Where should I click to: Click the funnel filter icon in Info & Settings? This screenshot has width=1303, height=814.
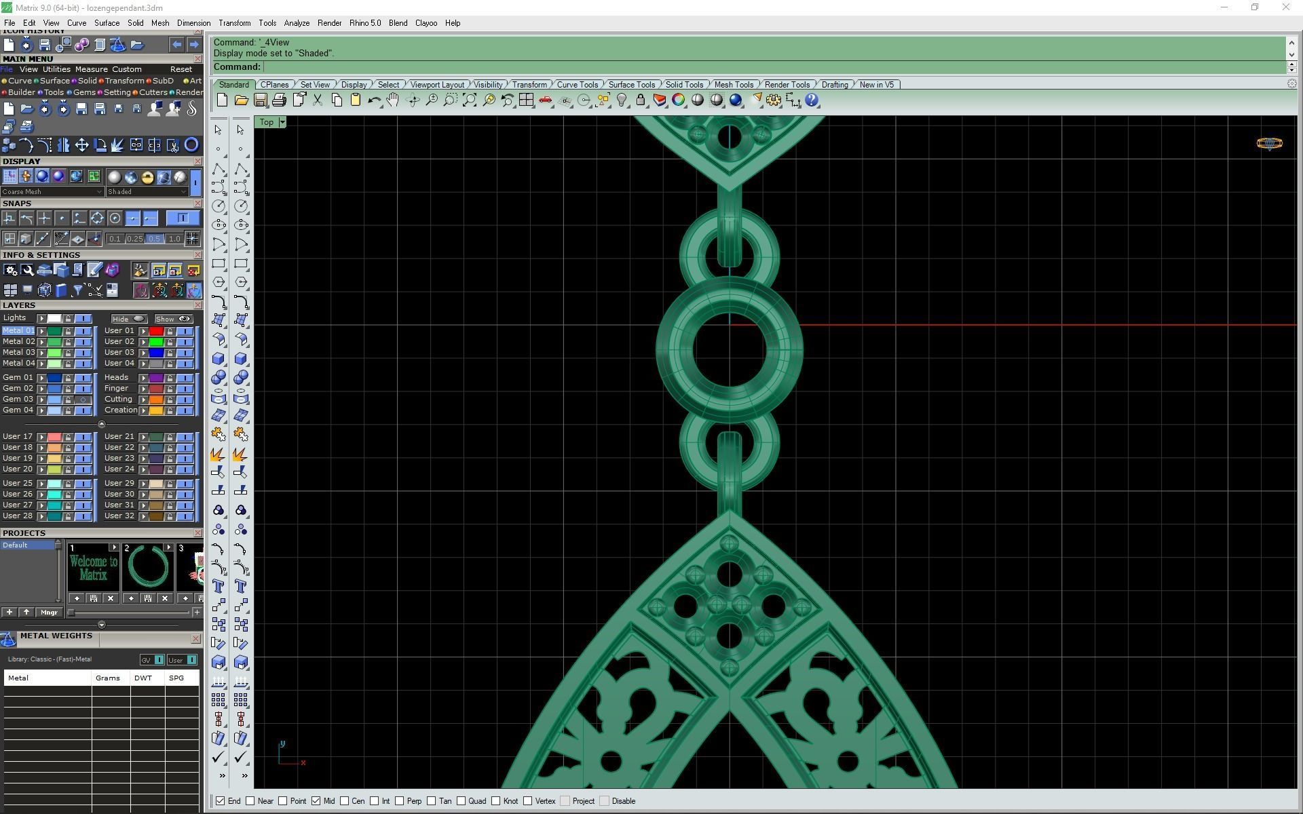click(77, 291)
